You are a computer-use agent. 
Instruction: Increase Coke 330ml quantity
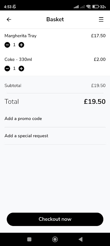click(x=21, y=69)
